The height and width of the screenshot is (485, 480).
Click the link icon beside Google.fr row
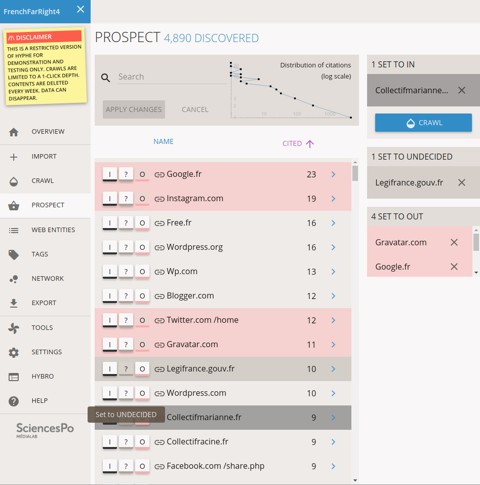click(x=159, y=175)
